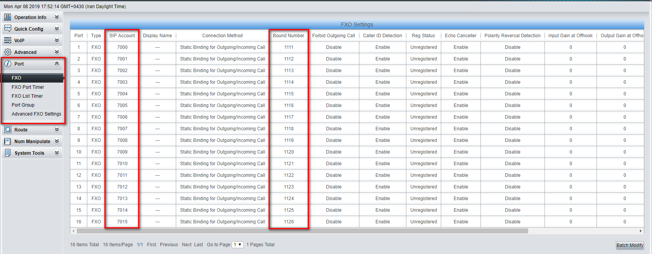
Task: Click the Port info icon
Action: [x=7, y=64]
